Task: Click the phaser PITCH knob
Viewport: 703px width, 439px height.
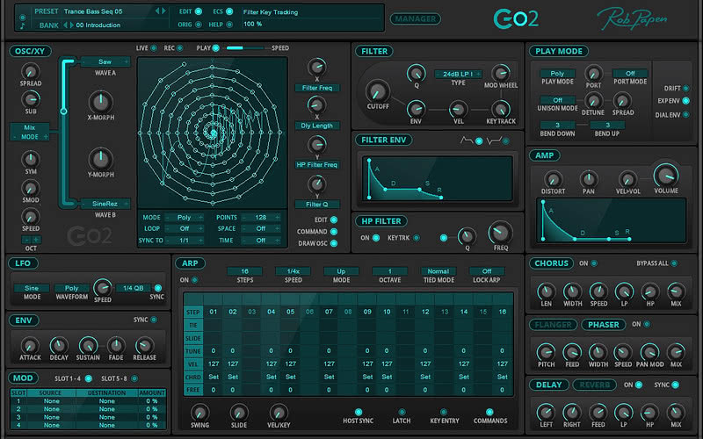Action: pos(546,353)
